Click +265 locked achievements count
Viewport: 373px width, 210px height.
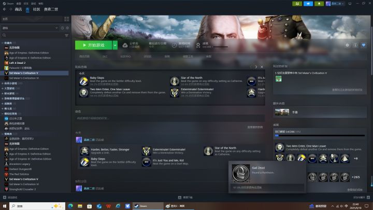[355, 177]
